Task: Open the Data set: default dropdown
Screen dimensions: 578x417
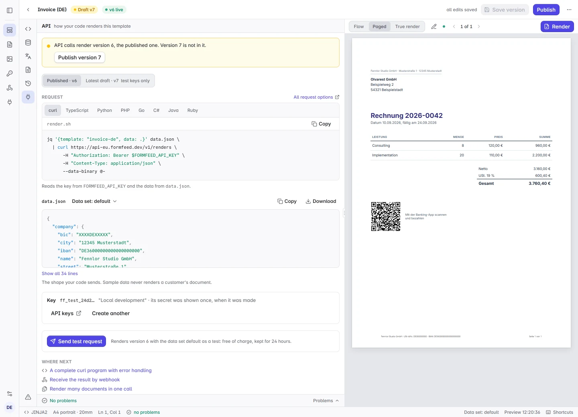Action: [94, 201]
